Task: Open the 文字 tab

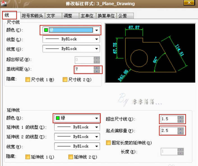Action: click(51, 16)
